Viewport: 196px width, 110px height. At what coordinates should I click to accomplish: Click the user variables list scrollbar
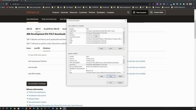tap(124, 37)
